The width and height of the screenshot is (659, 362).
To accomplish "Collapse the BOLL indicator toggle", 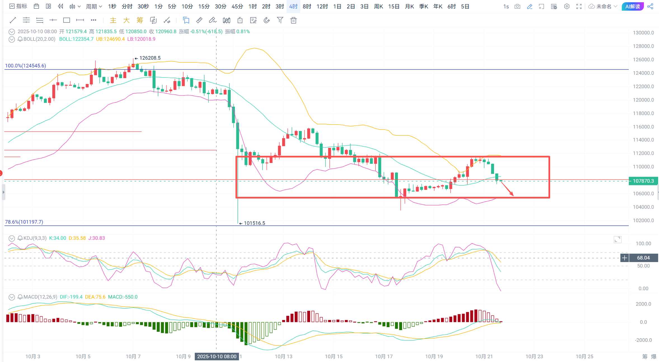I will 11,39.
